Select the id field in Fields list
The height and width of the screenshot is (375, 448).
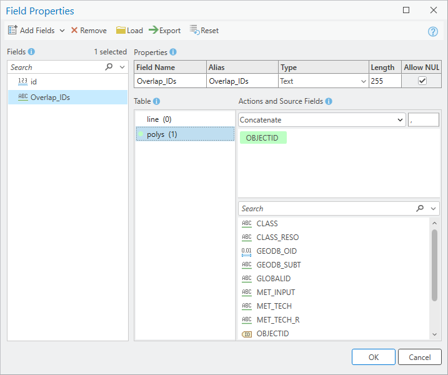click(67, 82)
